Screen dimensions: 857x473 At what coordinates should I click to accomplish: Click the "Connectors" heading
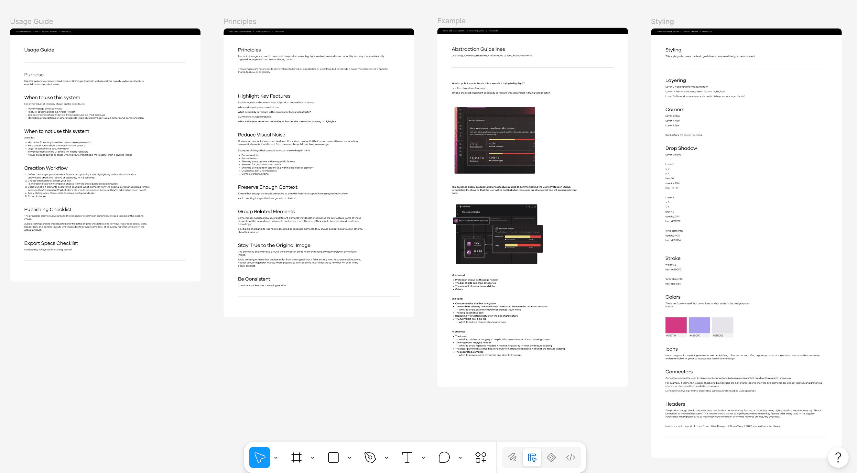679,372
